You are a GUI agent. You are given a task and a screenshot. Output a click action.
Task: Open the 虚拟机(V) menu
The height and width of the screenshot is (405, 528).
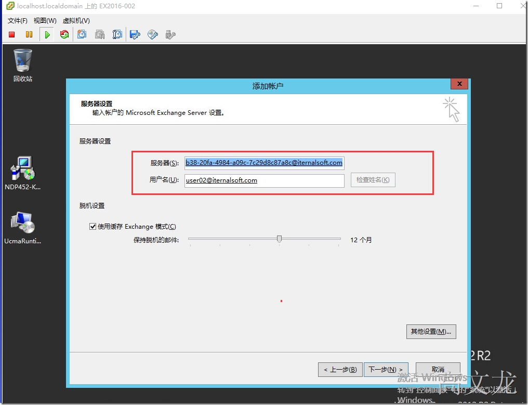76,21
